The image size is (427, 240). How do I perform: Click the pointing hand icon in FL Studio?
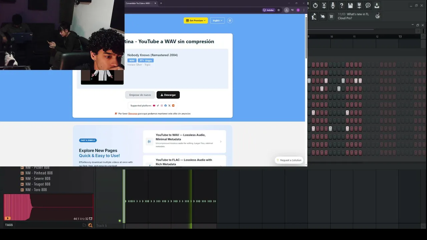coord(323,16)
